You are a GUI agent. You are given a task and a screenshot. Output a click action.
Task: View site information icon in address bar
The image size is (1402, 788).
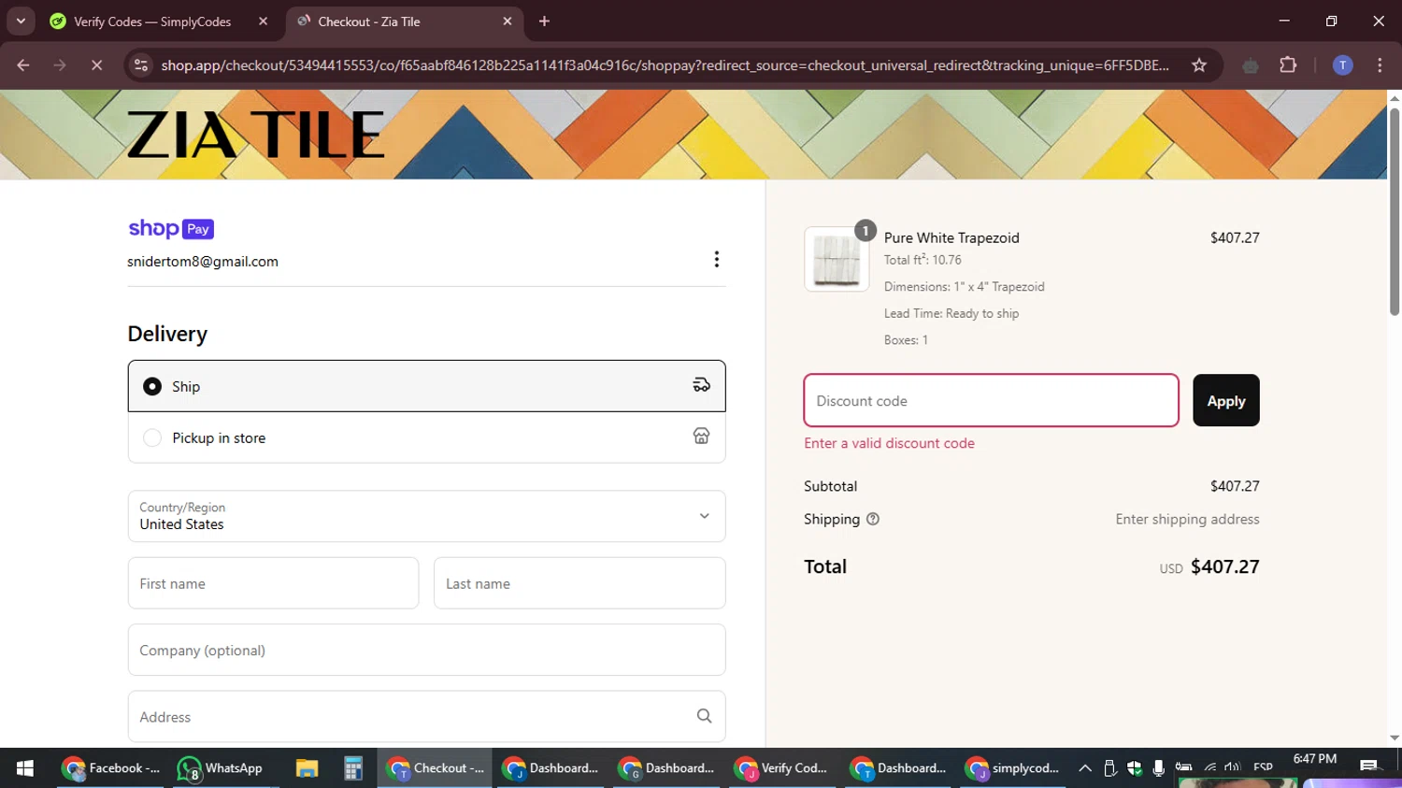141,64
